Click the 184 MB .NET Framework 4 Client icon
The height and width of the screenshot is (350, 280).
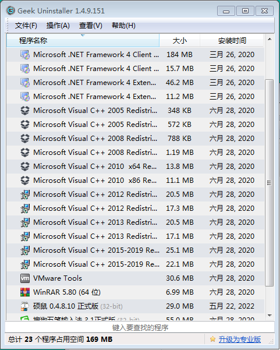(x=25, y=55)
